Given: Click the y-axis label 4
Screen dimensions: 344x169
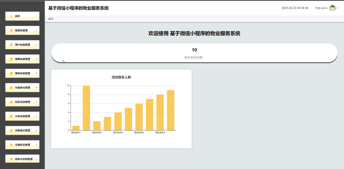Looking at the screenshot, I should coord(69,113).
